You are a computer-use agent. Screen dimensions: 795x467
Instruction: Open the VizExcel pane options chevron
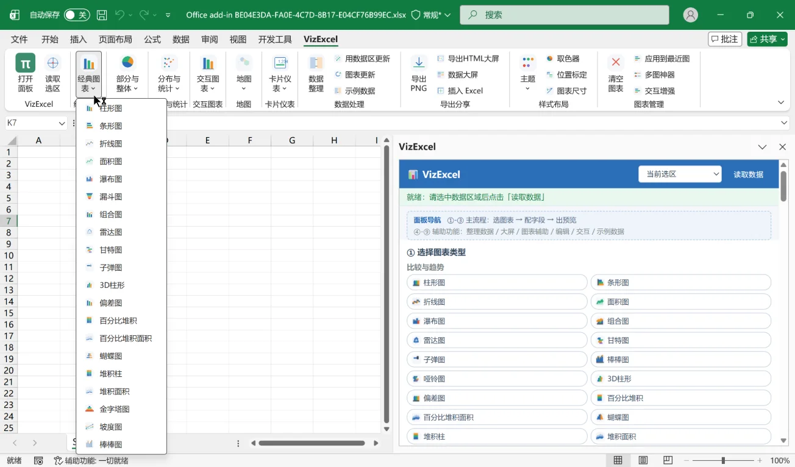pos(762,147)
